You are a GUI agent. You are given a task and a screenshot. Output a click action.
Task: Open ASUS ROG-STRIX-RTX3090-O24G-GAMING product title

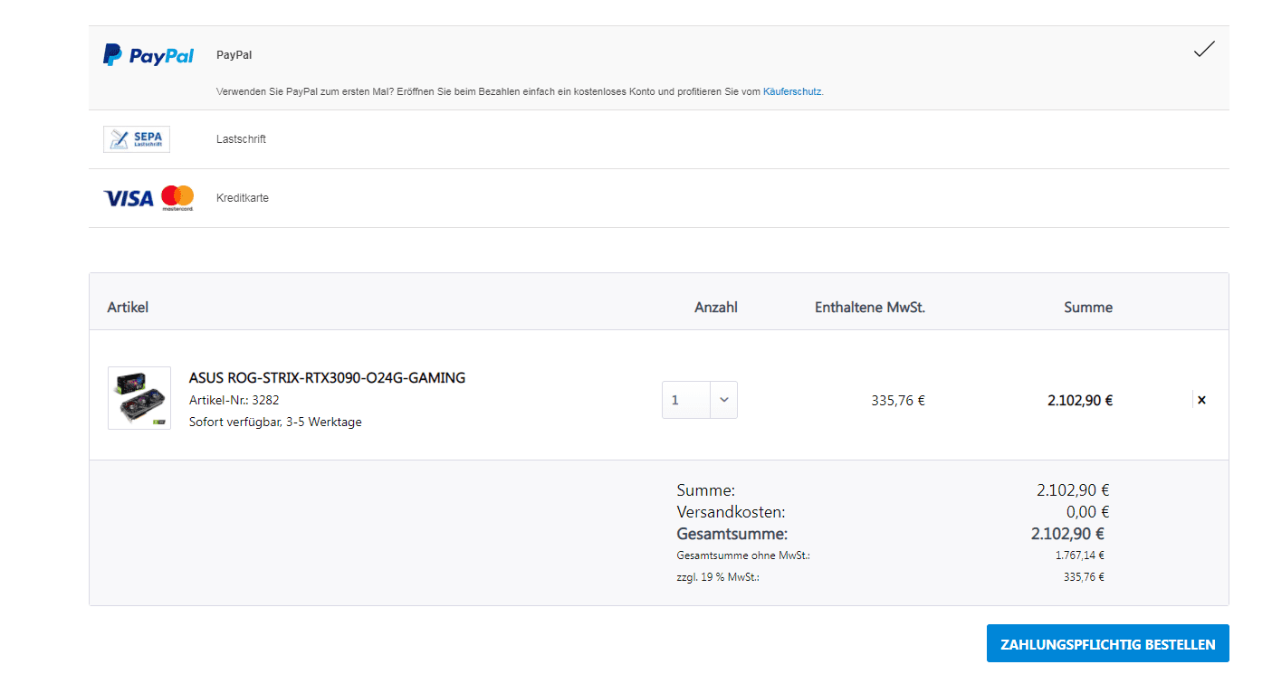pos(327,377)
